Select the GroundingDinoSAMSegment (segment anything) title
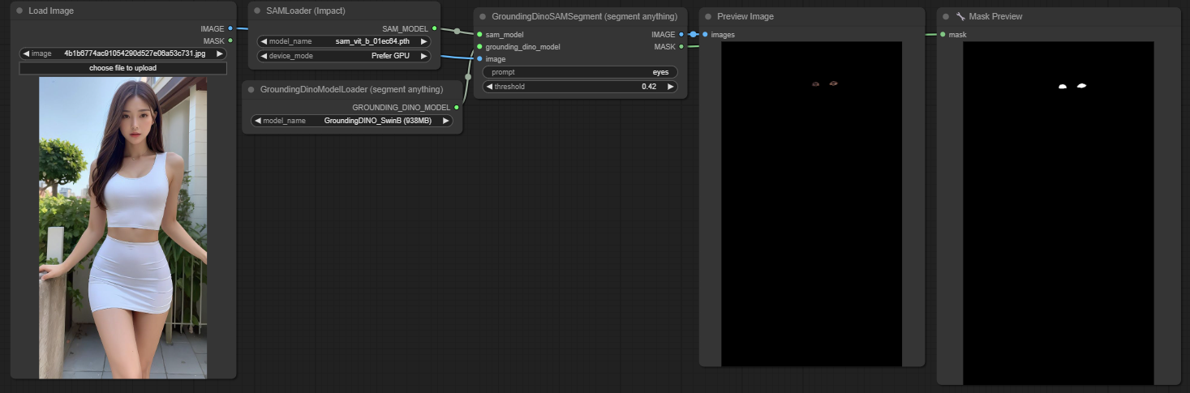Viewport: 1190px width, 393px height. pos(584,16)
